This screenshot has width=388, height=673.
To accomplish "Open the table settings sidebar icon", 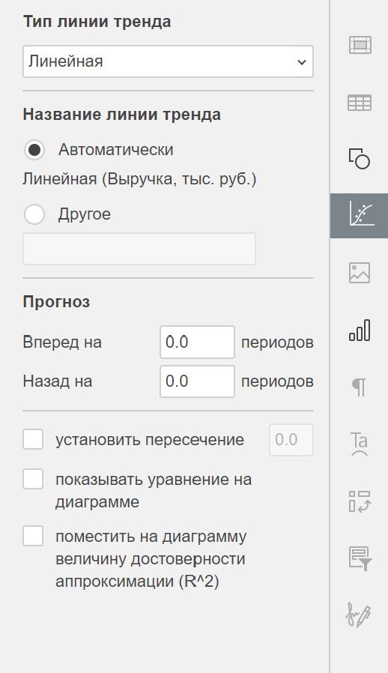I will pyautogui.click(x=360, y=103).
